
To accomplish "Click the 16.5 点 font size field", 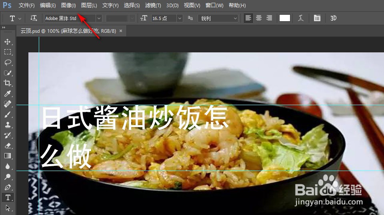I will click(164, 18).
